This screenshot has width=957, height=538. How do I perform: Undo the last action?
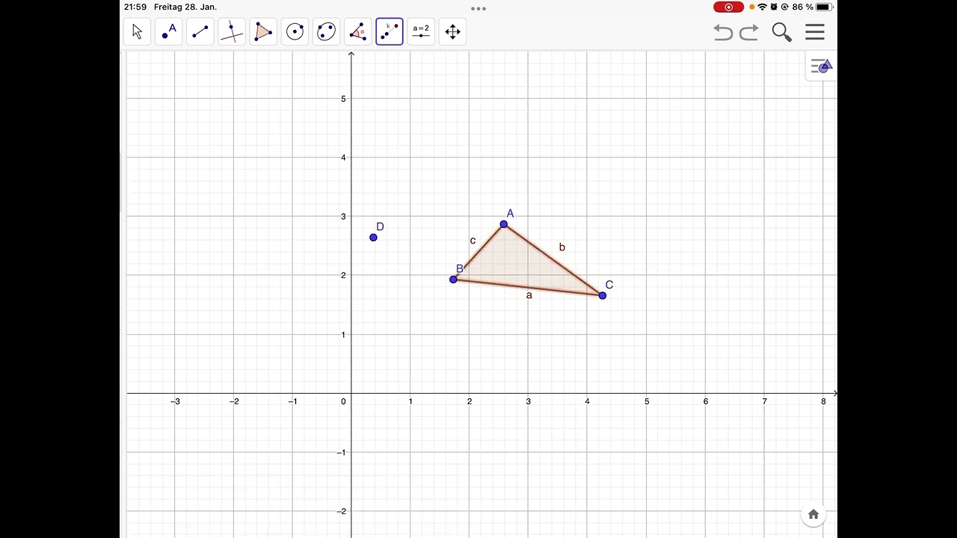[722, 32]
